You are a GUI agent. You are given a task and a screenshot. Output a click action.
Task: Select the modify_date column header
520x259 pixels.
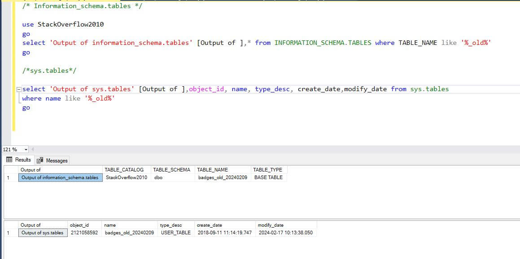(269, 225)
